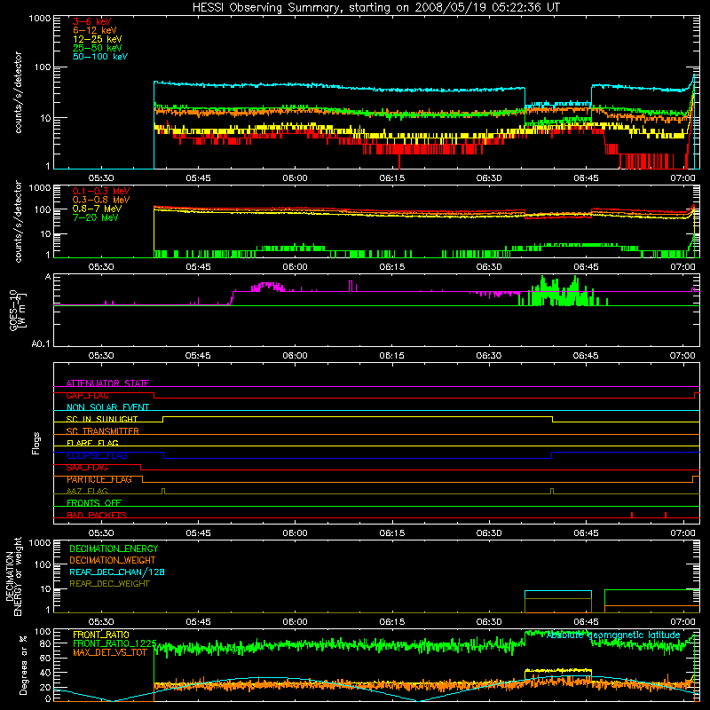
Task: Select the 25-50 keV legend label
Action: click(97, 48)
